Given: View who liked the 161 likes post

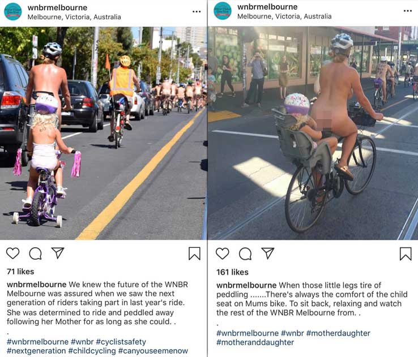Looking at the screenshot, I should click(232, 272).
